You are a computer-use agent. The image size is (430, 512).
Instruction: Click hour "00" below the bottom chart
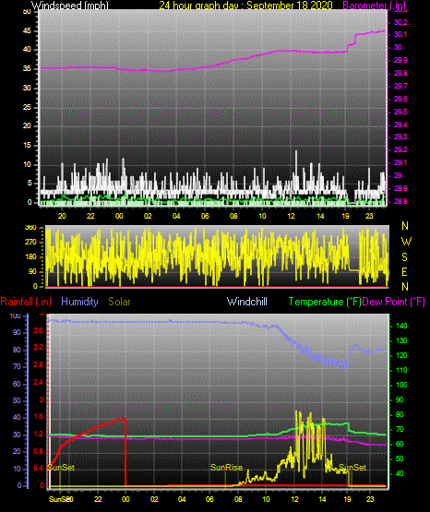[x=125, y=499]
